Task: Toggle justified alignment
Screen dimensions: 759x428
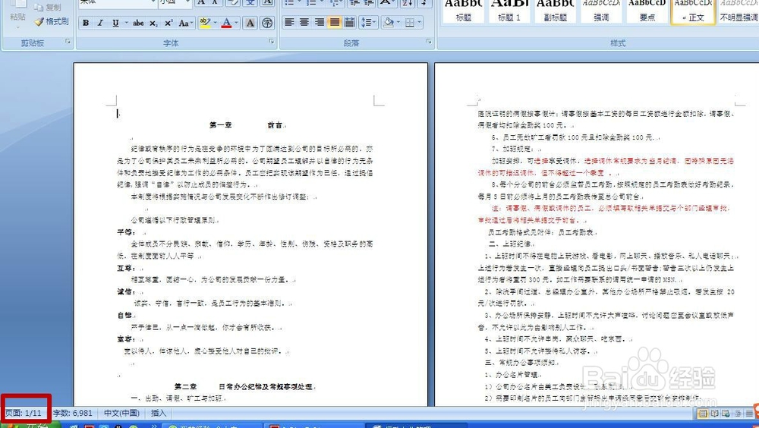Action: coord(335,22)
